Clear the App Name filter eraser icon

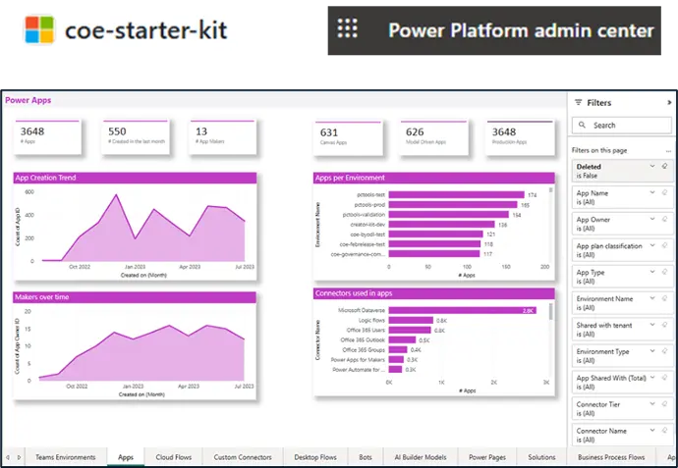[x=664, y=192]
